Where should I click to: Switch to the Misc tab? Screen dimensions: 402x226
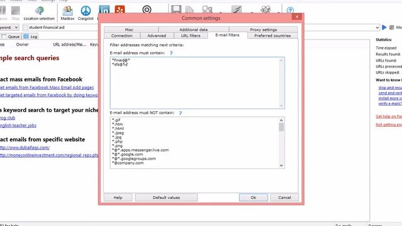click(129, 30)
